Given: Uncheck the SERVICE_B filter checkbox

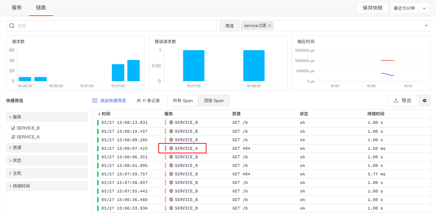Looking at the screenshot, I should (13, 128).
